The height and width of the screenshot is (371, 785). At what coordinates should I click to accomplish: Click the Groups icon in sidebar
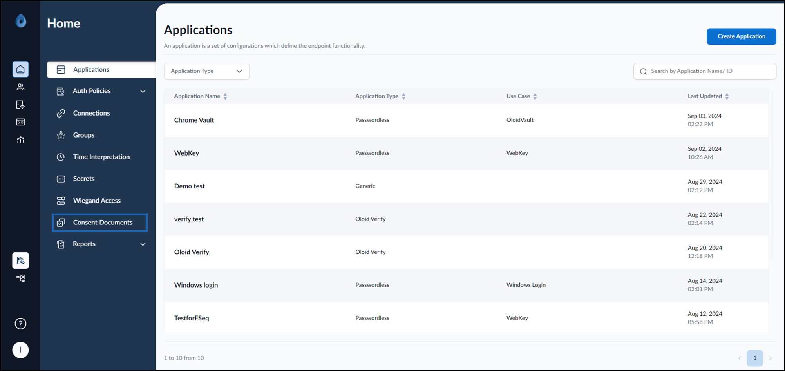pyautogui.click(x=61, y=135)
